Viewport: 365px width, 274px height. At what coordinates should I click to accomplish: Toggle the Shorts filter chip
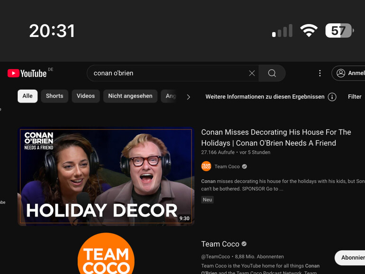[55, 96]
